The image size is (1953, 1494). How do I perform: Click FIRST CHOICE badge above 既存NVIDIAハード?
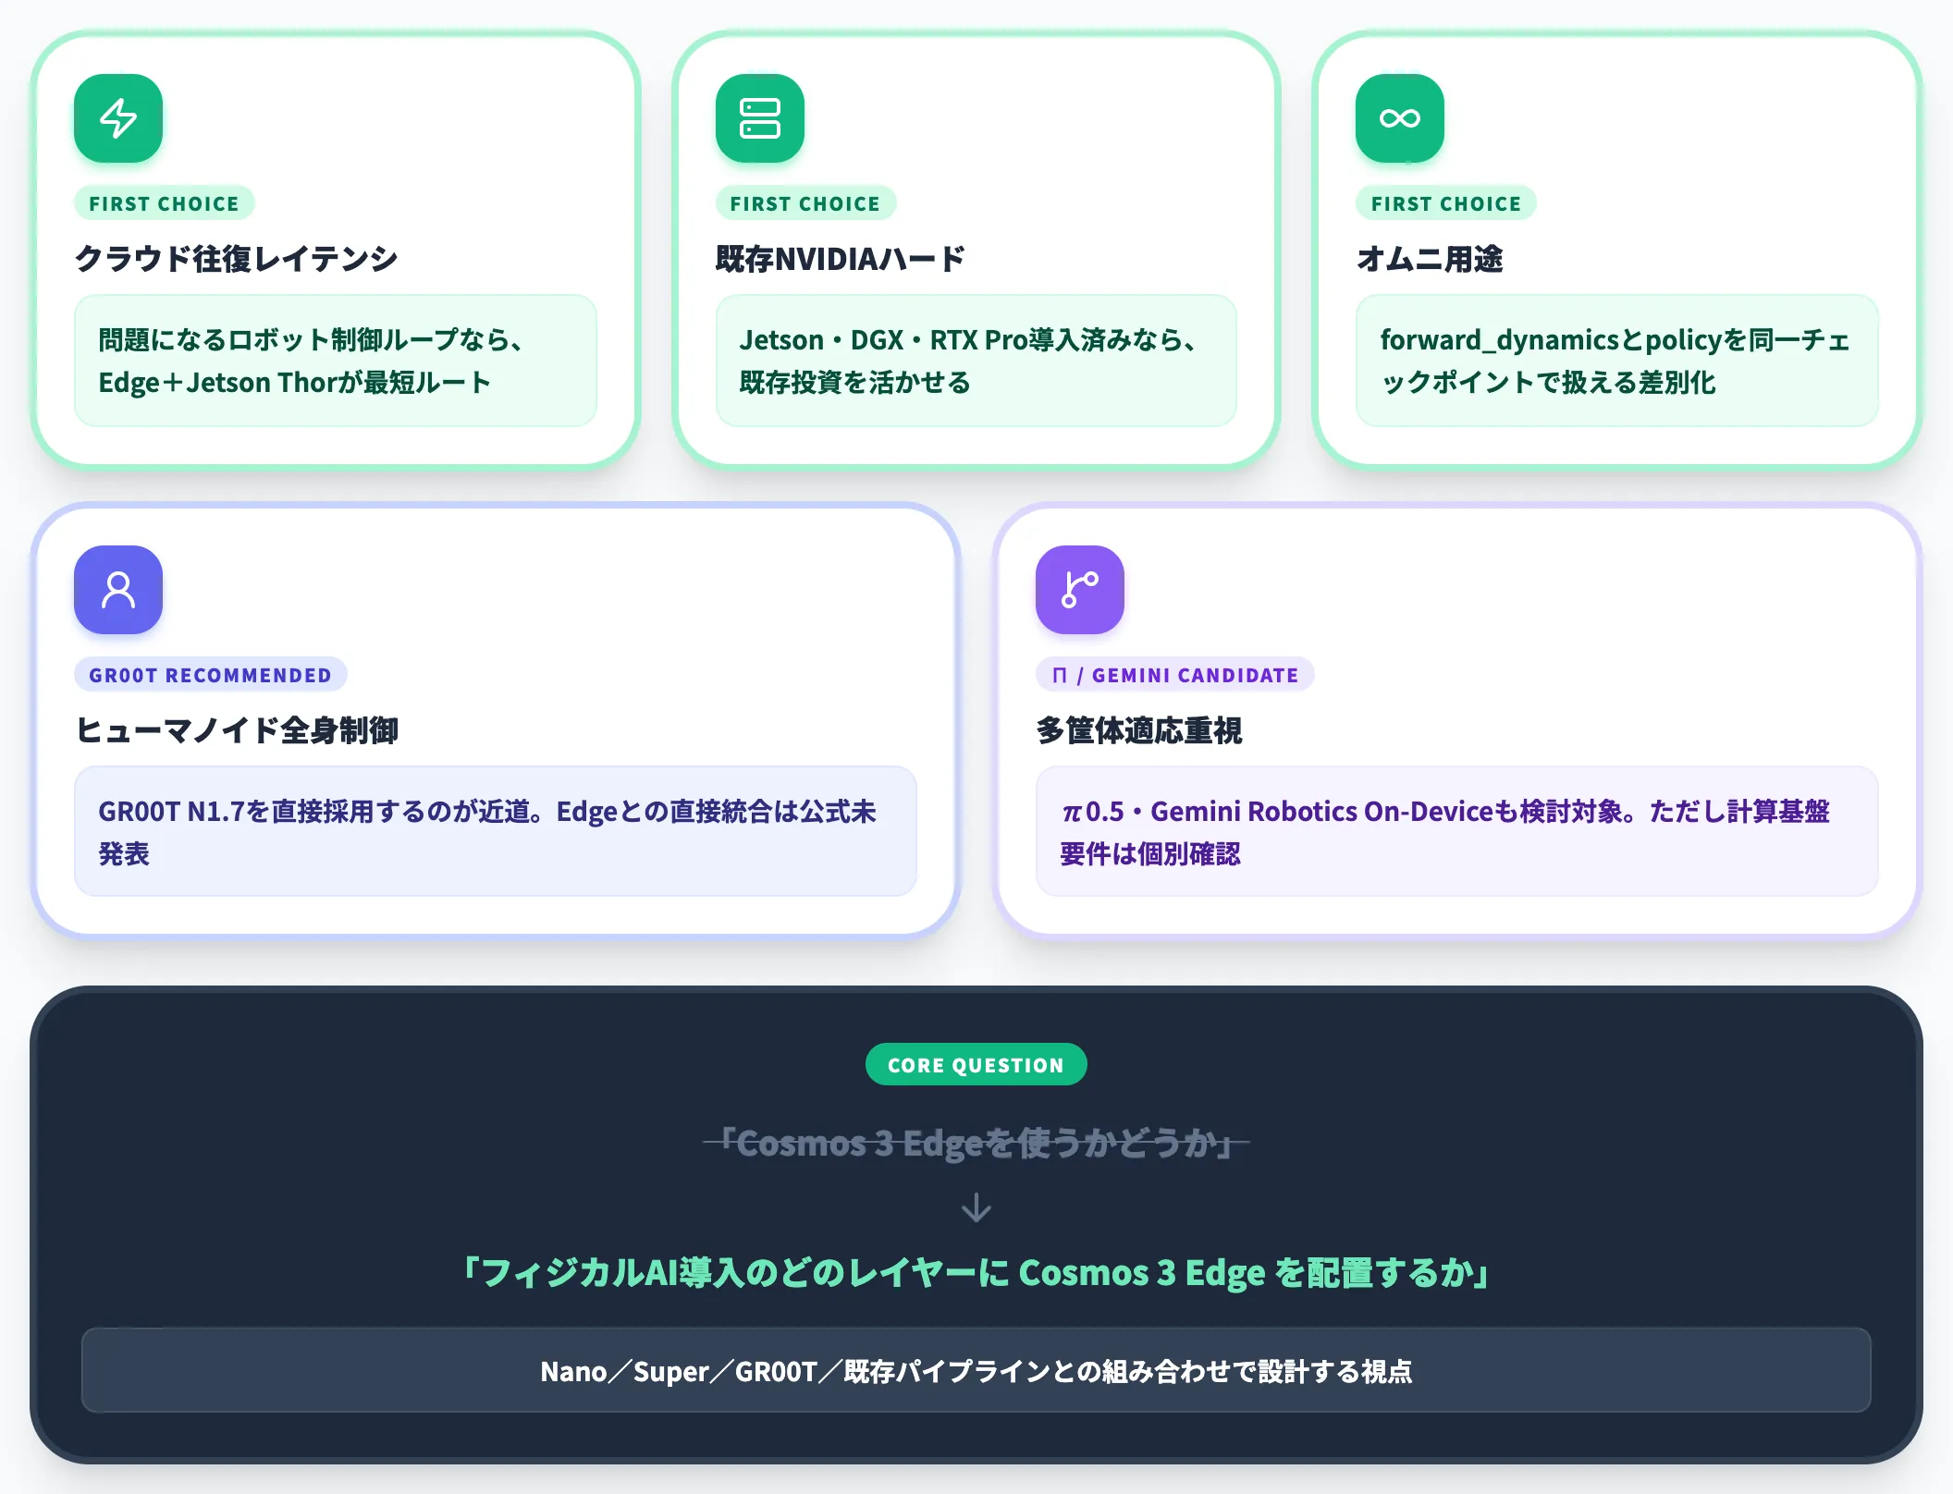tap(805, 203)
